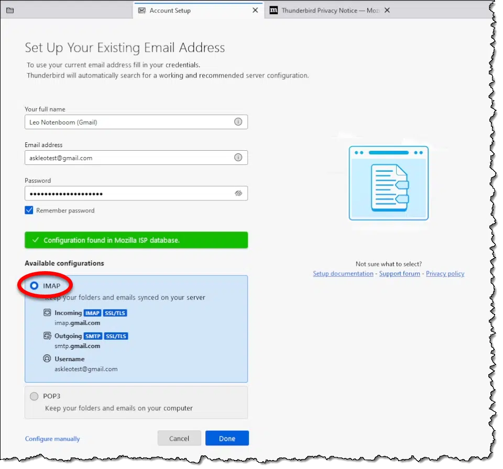The width and height of the screenshot is (503, 469).
Task: Click the Outgoing server icon
Action: point(47,336)
